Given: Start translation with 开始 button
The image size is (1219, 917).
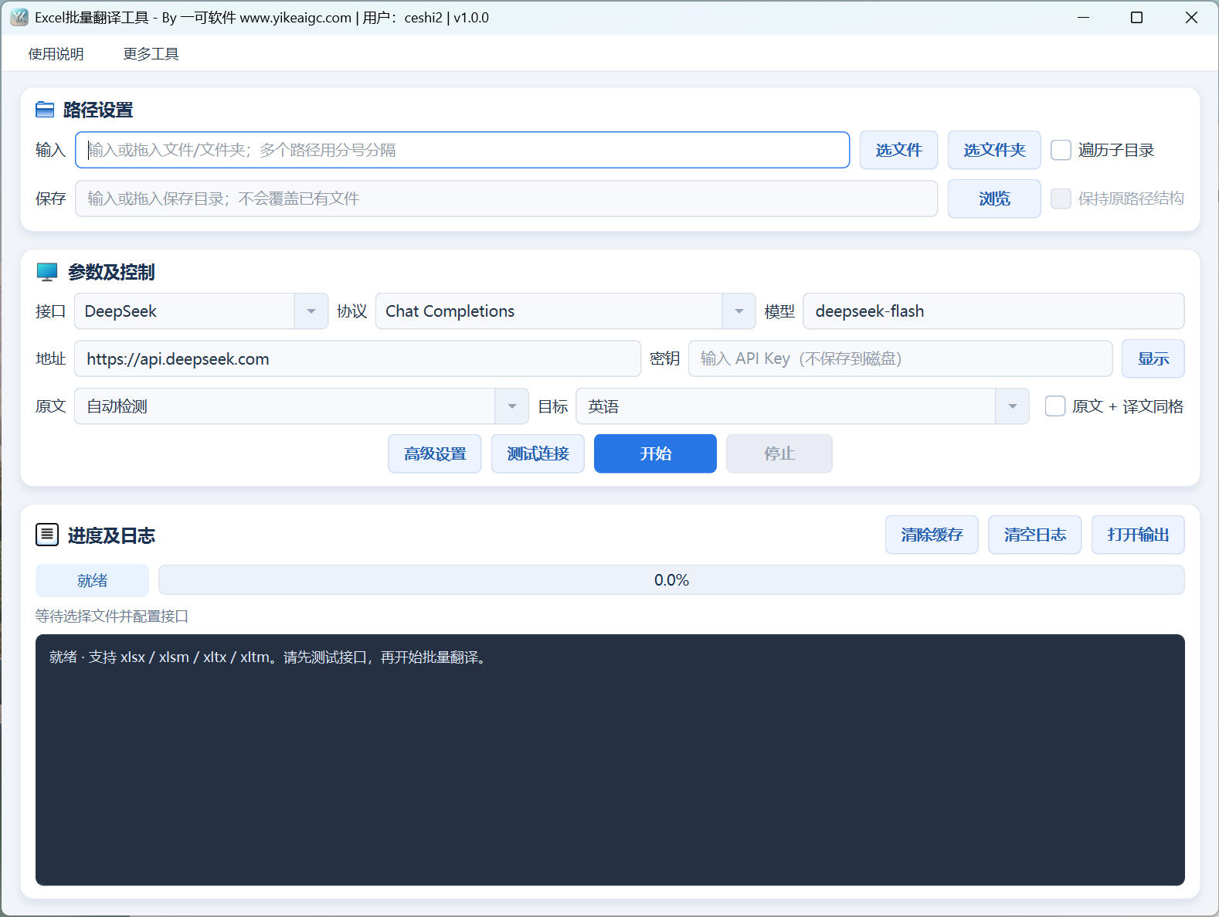Looking at the screenshot, I should [x=655, y=453].
